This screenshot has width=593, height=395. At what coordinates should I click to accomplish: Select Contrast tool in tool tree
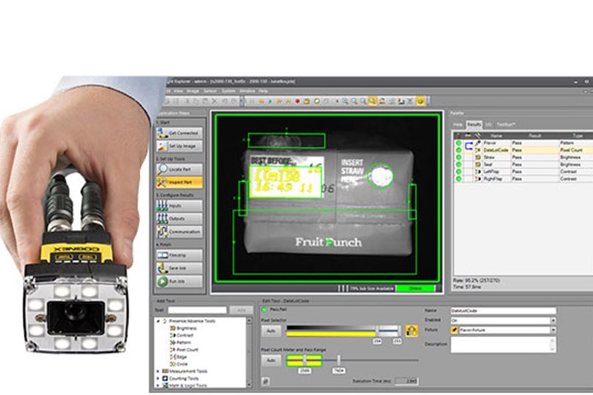(x=182, y=335)
